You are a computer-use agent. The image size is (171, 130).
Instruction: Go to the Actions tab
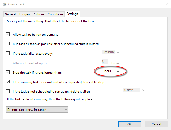click(39, 14)
